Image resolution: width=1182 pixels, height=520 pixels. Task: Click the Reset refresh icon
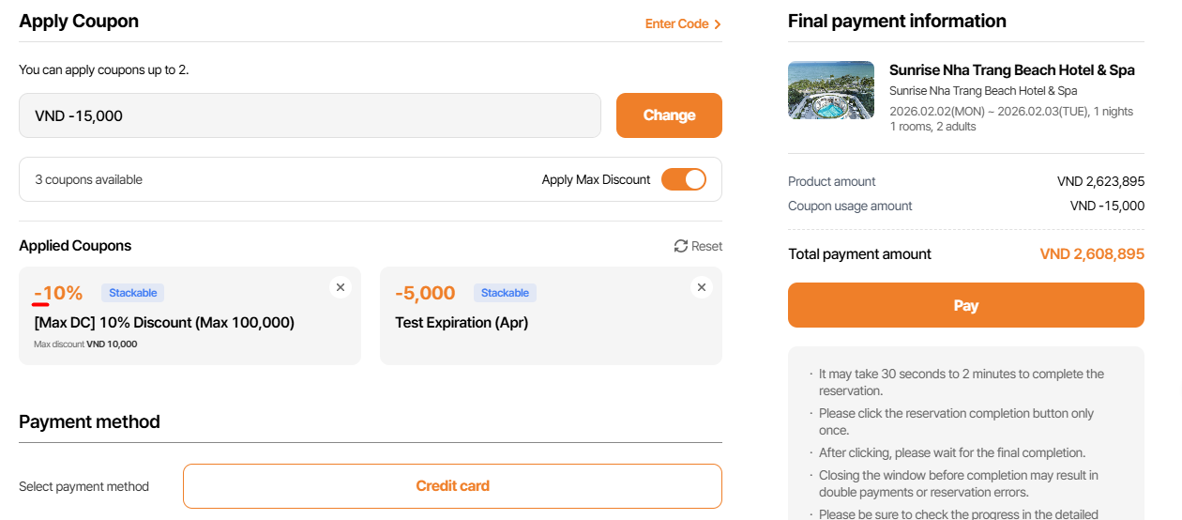[x=681, y=246]
